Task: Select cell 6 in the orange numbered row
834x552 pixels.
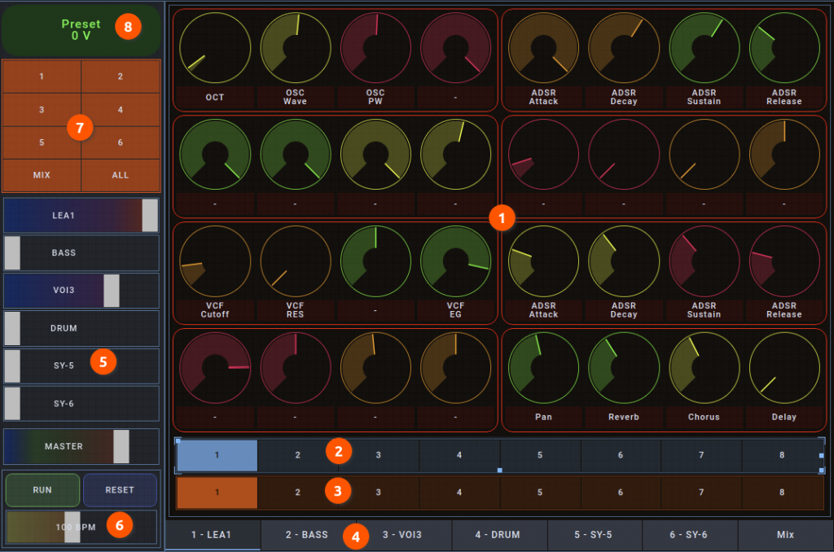Action: (x=621, y=493)
